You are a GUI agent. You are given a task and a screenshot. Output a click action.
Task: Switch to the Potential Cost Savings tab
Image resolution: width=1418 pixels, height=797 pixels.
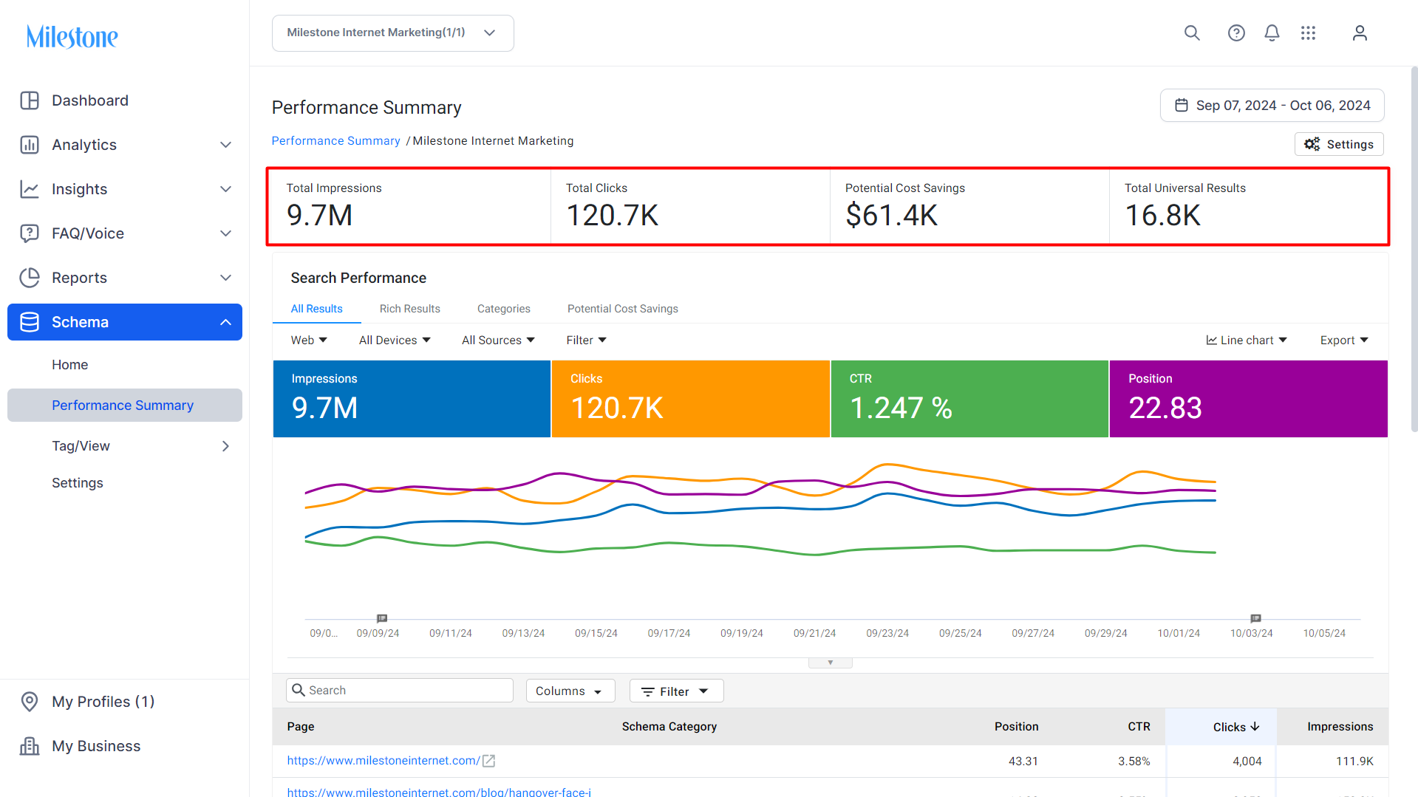click(x=623, y=309)
